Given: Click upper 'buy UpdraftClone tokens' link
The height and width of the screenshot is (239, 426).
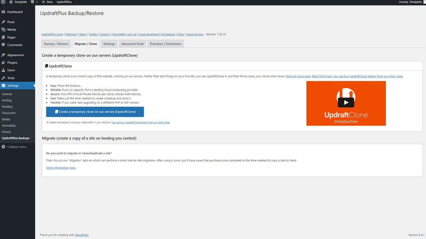Looking at the screenshot, I should tap(368, 76).
